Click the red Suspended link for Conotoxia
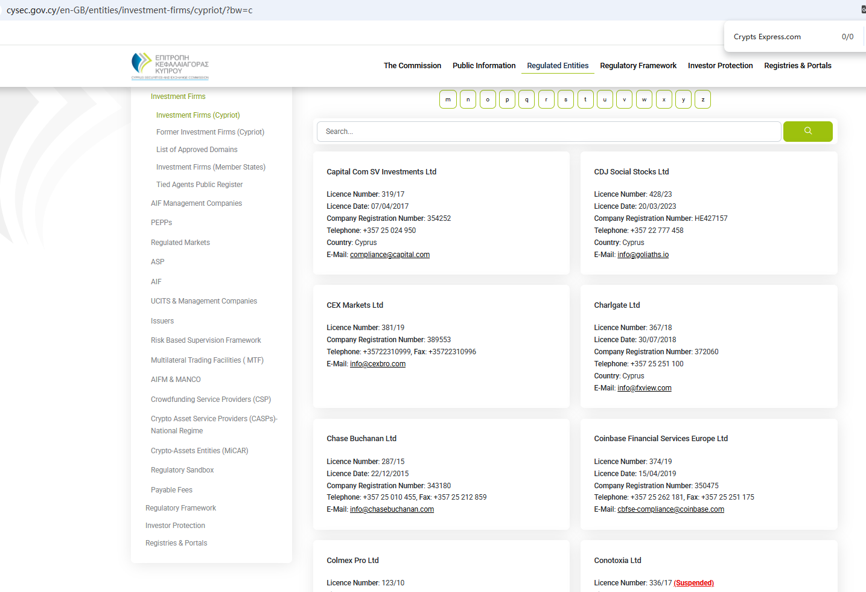The image size is (866, 592). pos(693,583)
